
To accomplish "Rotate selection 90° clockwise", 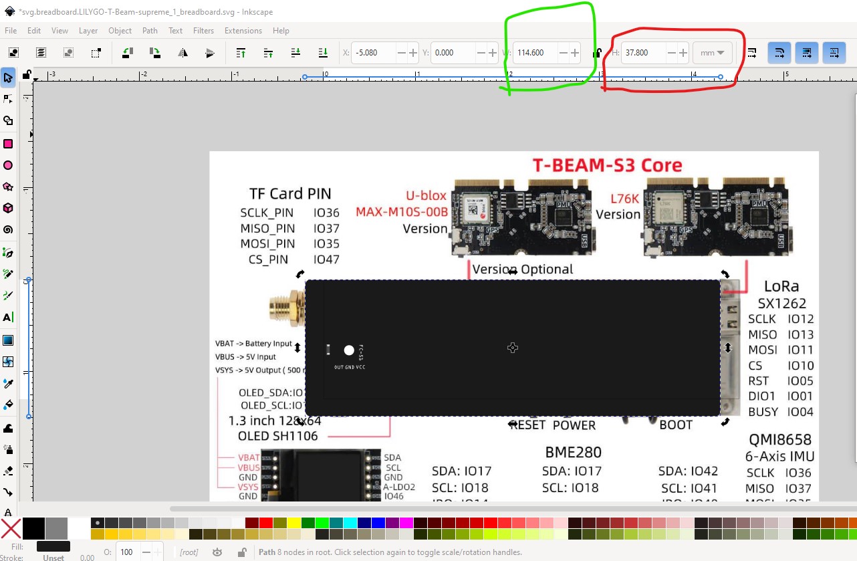I will (x=154, y=52).
